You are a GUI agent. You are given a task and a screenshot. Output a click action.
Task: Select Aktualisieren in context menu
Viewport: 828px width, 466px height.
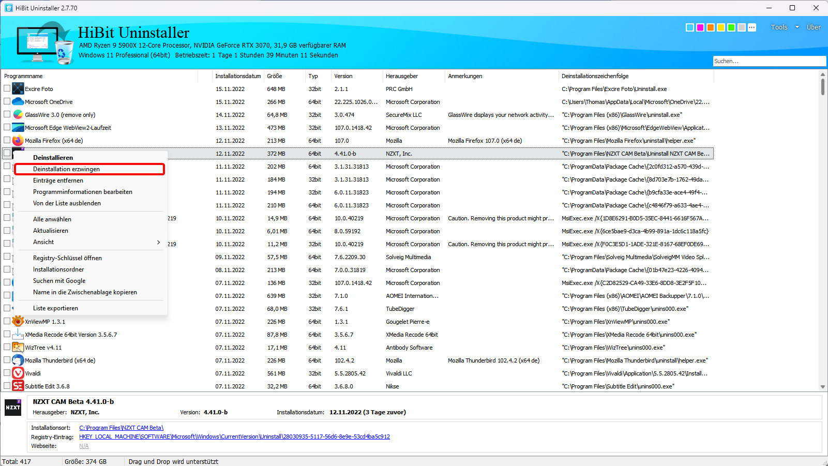[x=90, y=231]
